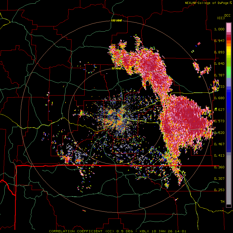Click the 0.787 scale value

tap(219, 75)
